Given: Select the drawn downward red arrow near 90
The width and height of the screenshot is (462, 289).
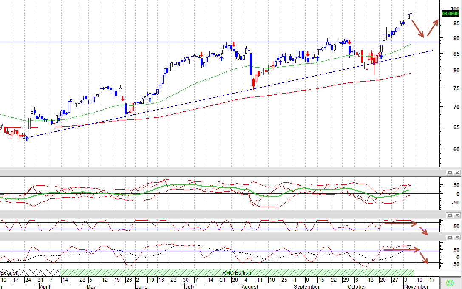Looking at the screenshot, I should (418, 28).
